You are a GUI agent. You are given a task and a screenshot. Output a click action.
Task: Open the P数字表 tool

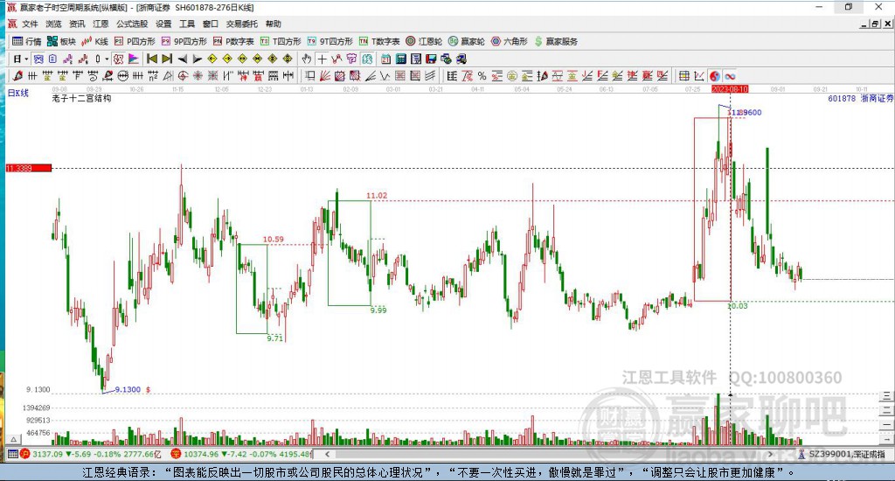(233, 41)
